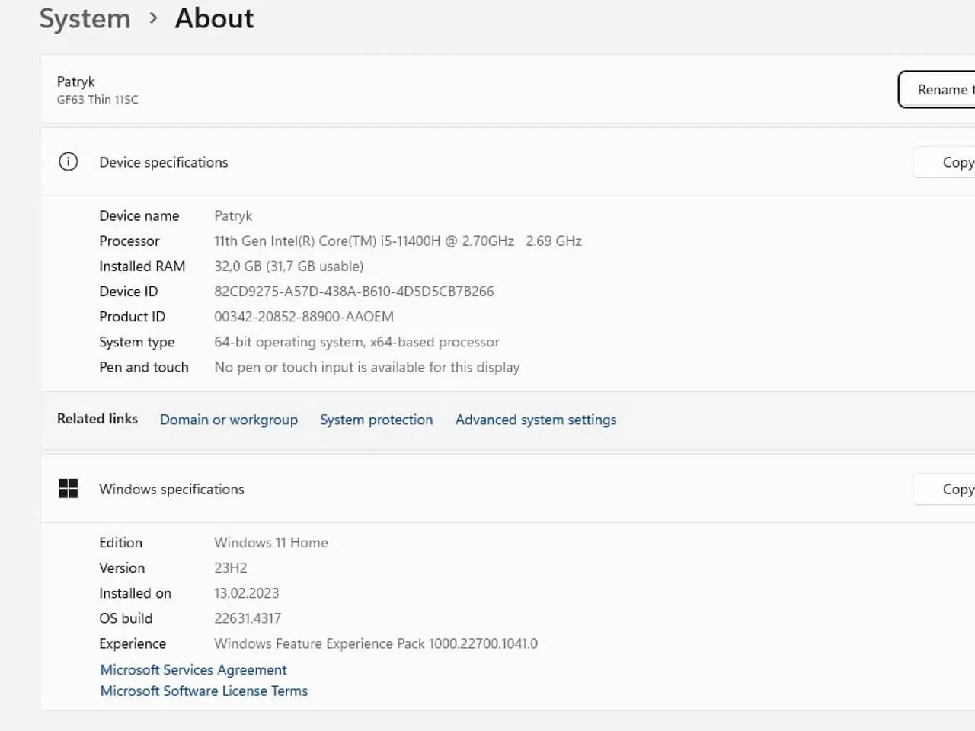Screen dimensions: 975x731
Task: Open Microsoft Services Agreement link
Action: 193,669
